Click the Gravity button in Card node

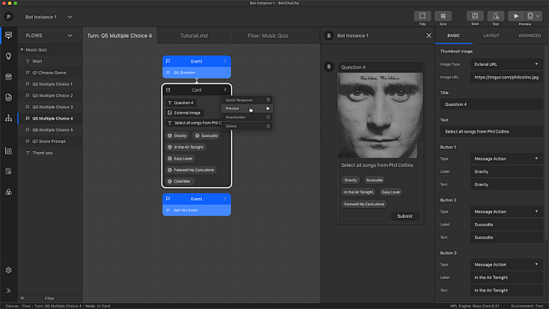tap(177, 135)
